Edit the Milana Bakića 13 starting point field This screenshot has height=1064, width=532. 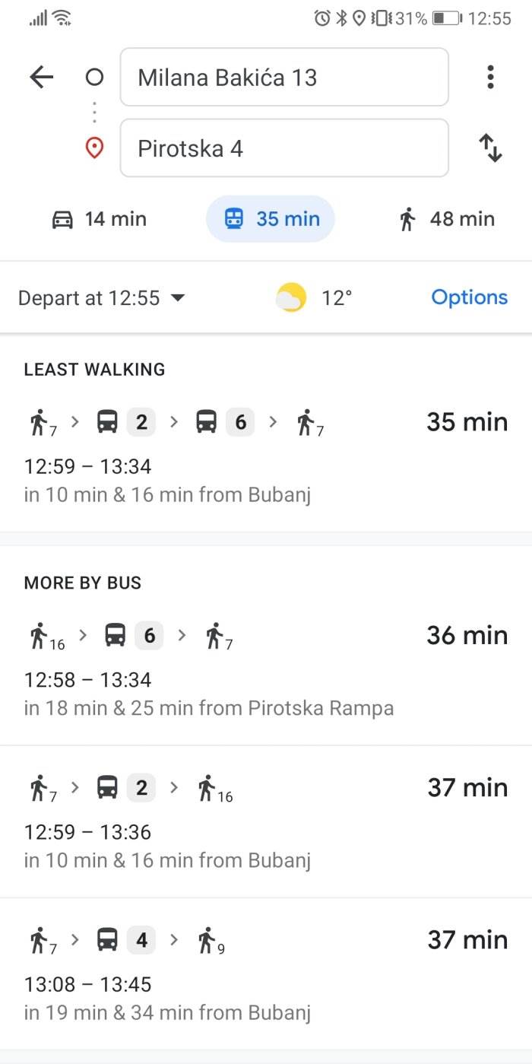283,77
